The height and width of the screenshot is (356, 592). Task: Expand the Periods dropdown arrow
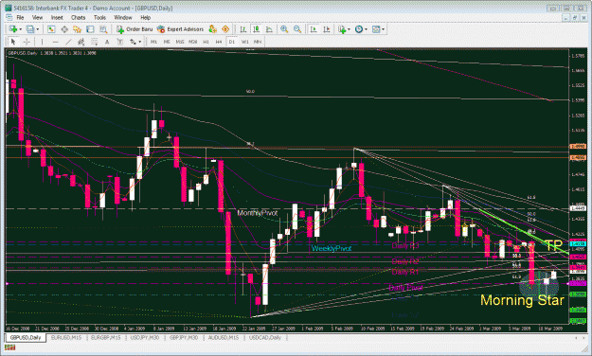tap(366, 29)
